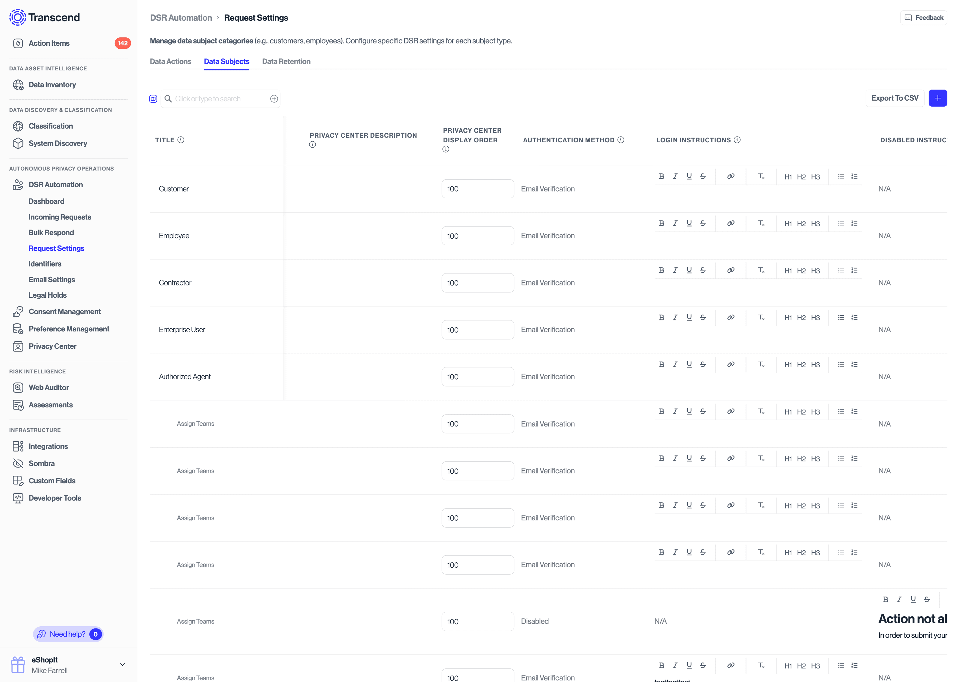The height and width of the screenshot is (682, 960).
Task: Insert bulleted list in Customer login instructions
Action: 841,176
